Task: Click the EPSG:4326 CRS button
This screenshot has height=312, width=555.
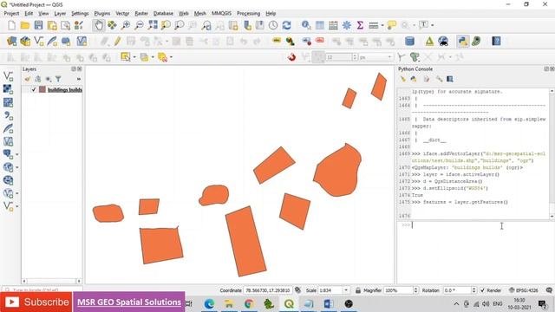Action: [524, 290]
